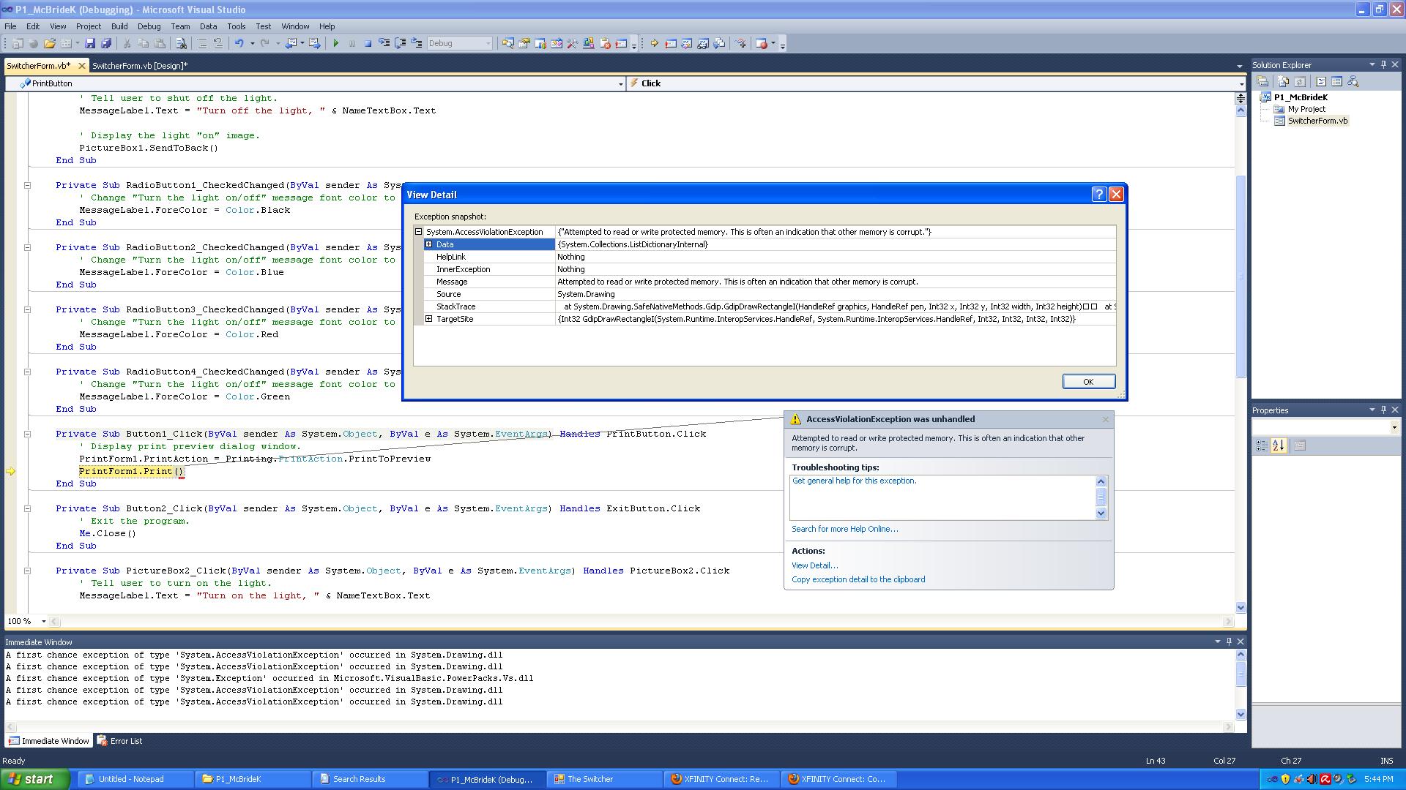The width and height of the screenshot is (1406, 790).
Task: Pause debugging with the Break All icon
Action: (x=351, y=43)
